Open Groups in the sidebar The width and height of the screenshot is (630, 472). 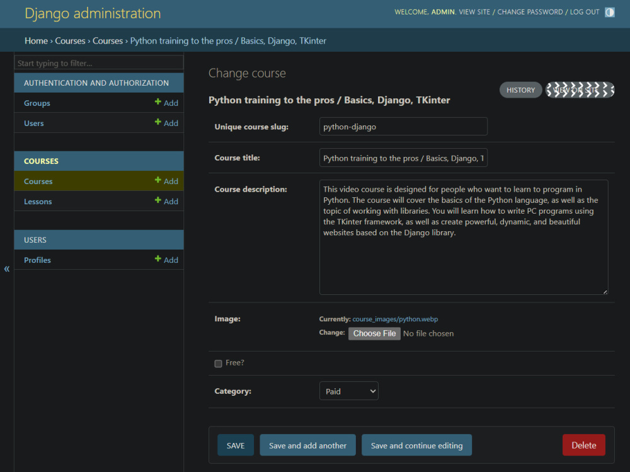[x=37, y=103]
